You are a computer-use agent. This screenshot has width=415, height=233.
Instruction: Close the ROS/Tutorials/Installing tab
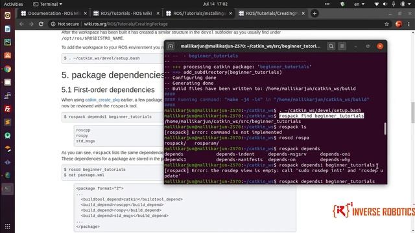click(x=231, y=13)
